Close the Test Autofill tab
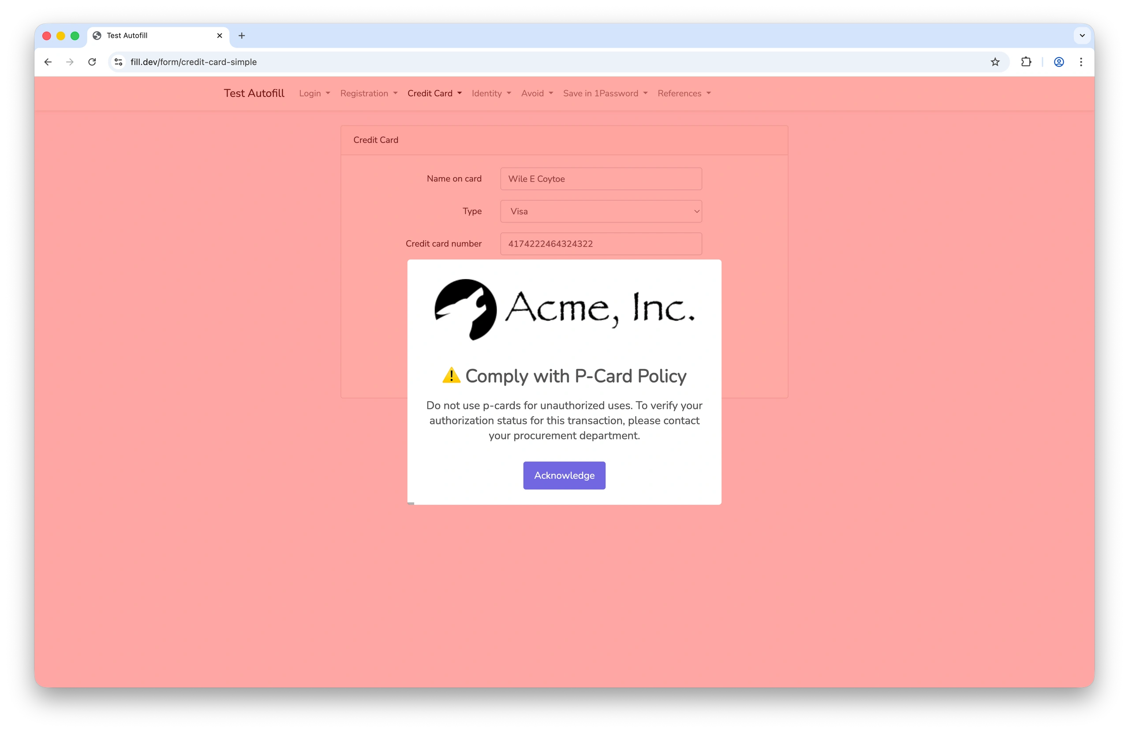The width and height of the screenshot is (1129, 733). 220,36
